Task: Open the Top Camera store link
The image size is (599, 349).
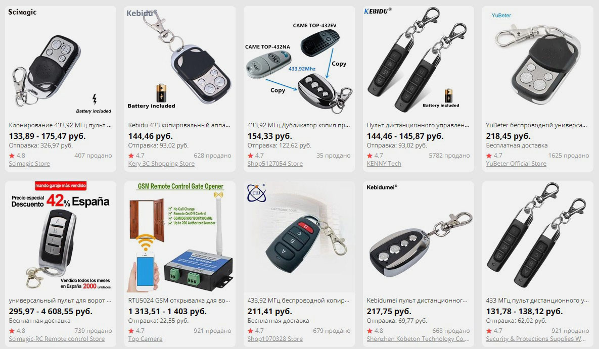Action: 145,339
